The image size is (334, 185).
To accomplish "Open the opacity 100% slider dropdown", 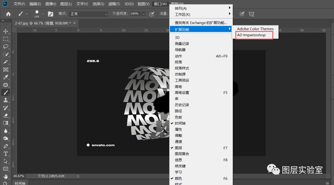I will point(144,14).
